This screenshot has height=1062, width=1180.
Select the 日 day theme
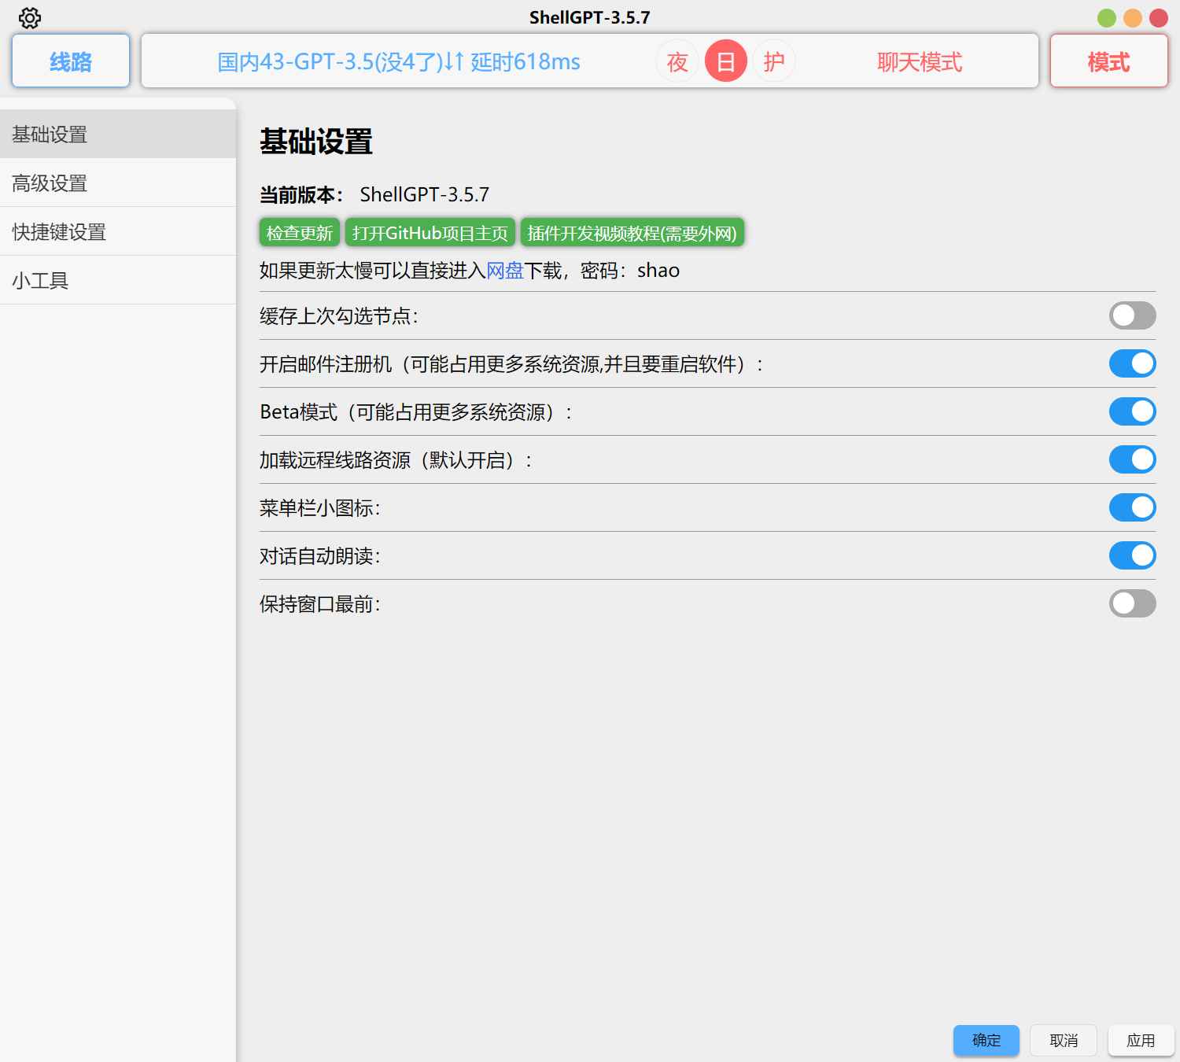[x=725, y=61]
